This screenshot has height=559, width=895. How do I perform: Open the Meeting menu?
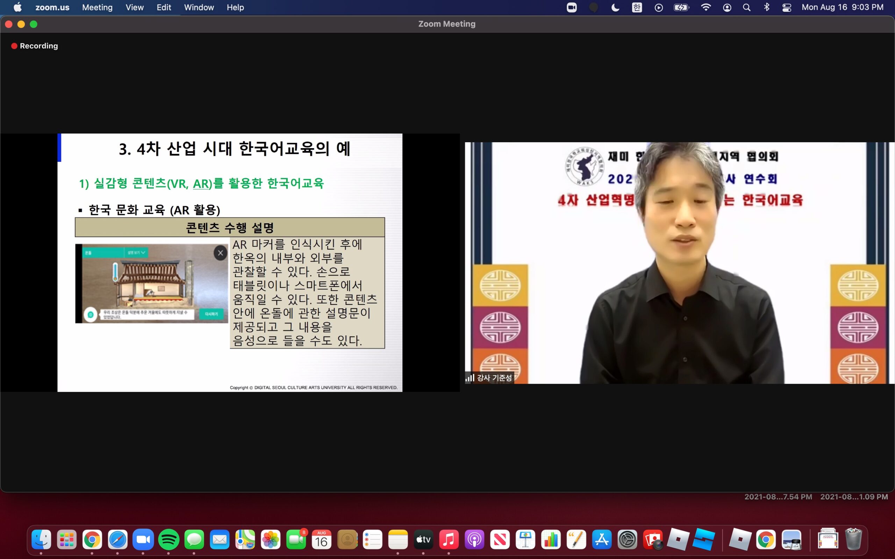pyautogui.click(x=97, y=7)
